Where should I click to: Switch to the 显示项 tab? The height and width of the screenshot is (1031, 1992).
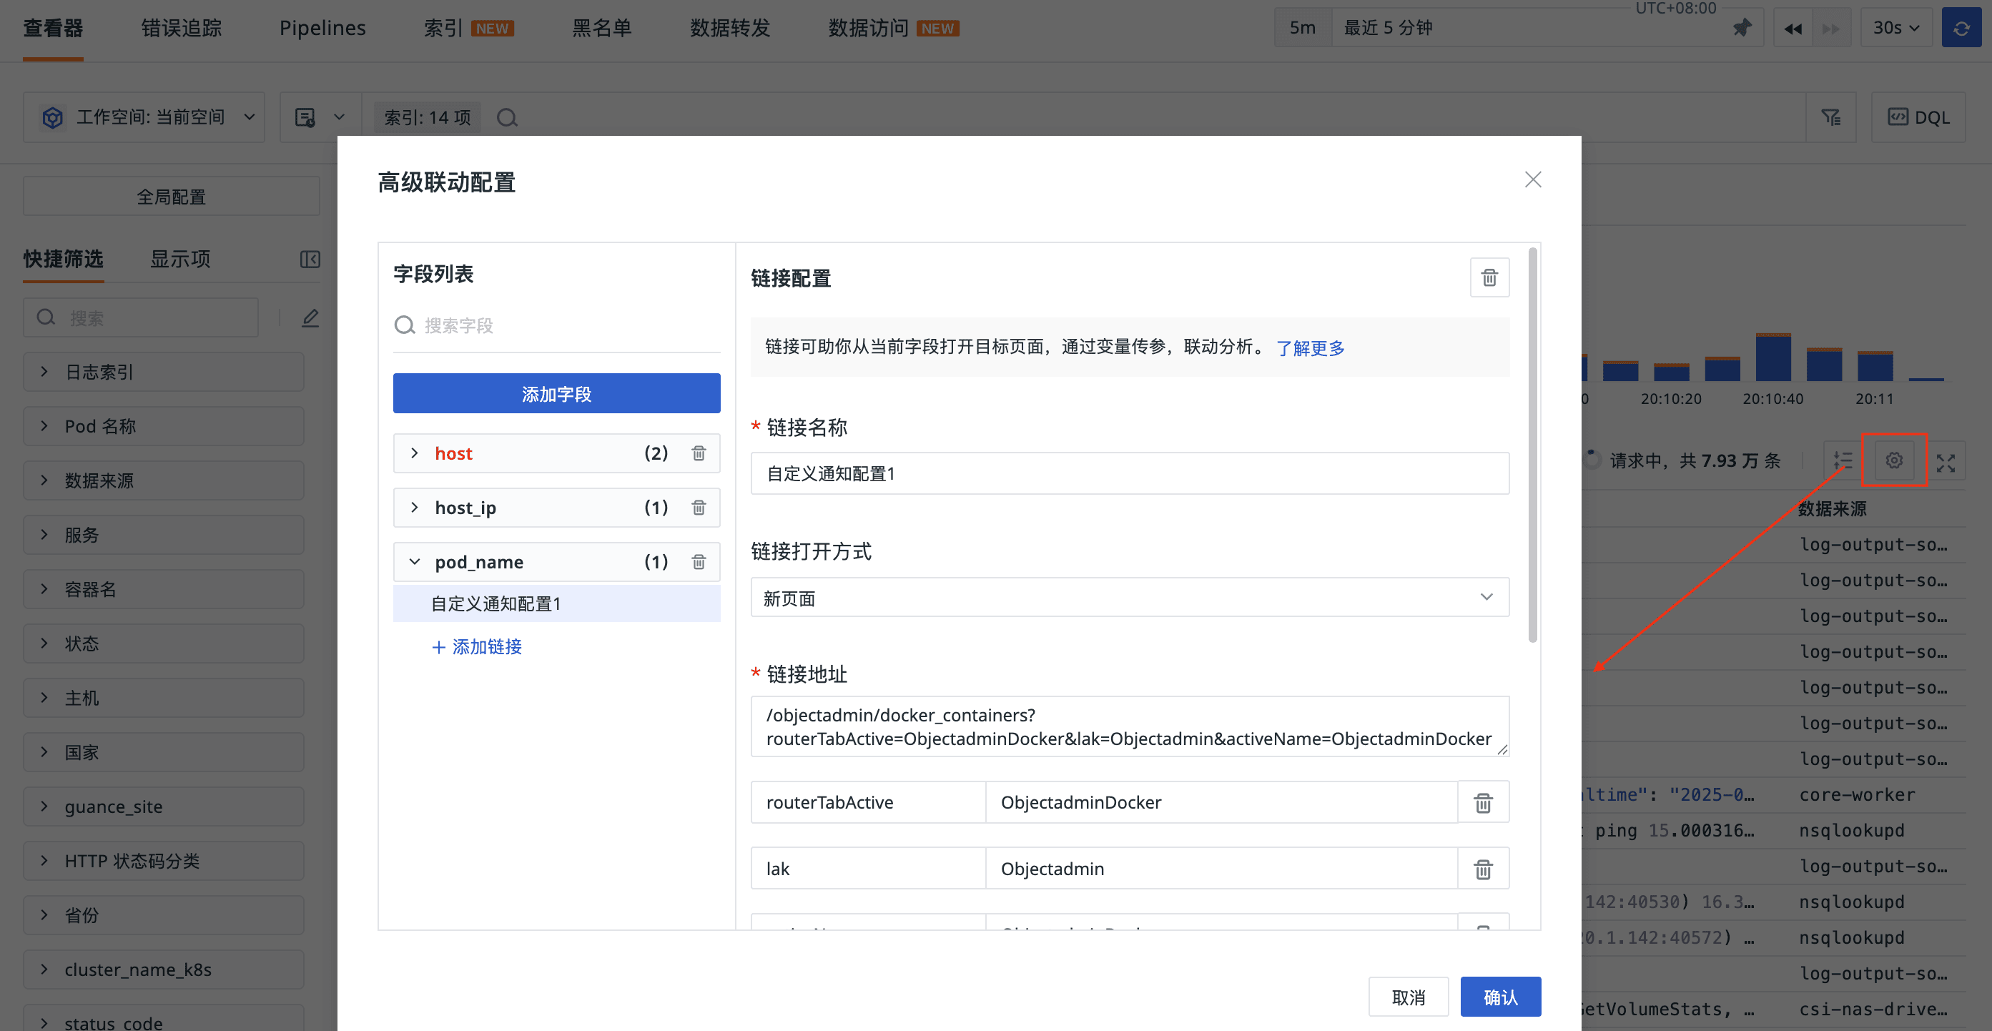[180, 259]
